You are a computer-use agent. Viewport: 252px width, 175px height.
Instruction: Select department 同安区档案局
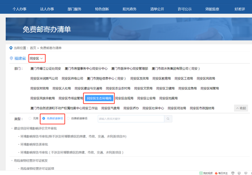(x=169, y=98)
